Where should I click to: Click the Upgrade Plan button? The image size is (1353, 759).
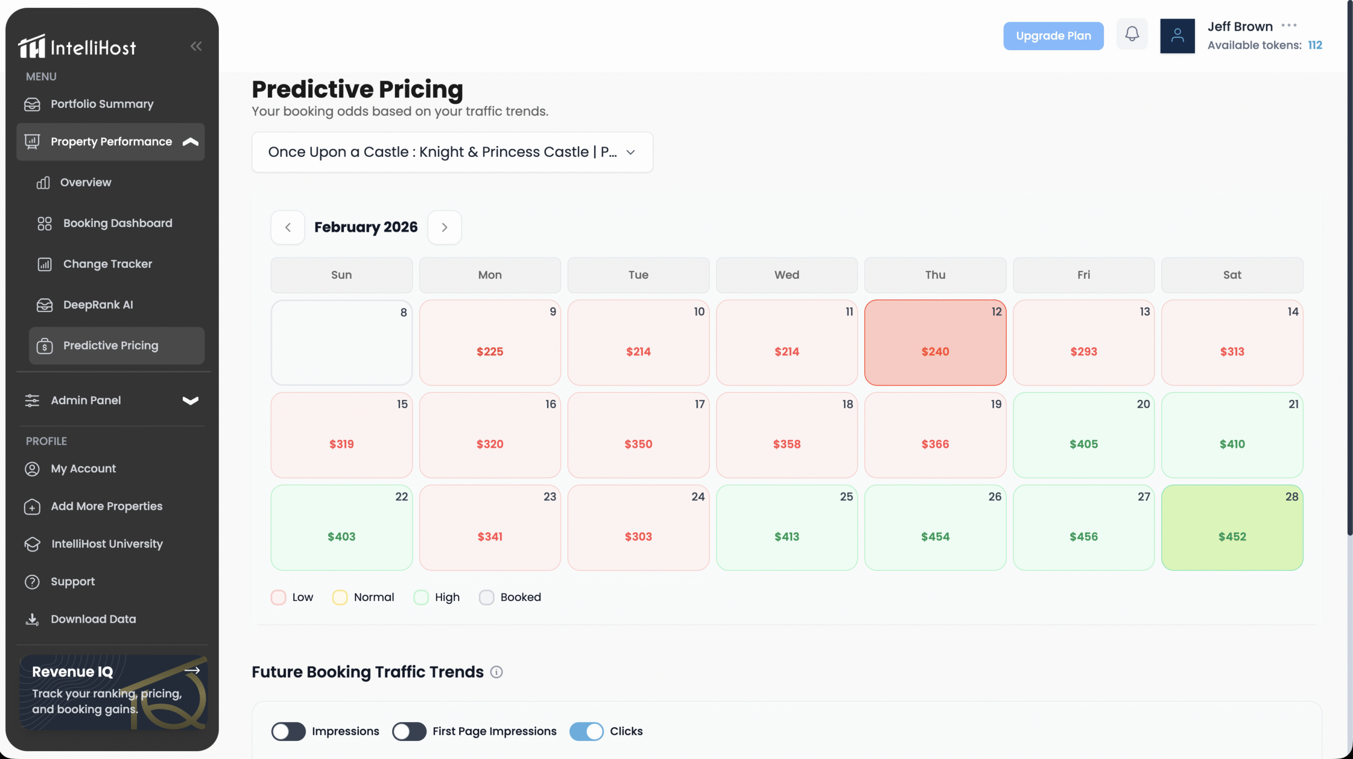[1053, 36]
